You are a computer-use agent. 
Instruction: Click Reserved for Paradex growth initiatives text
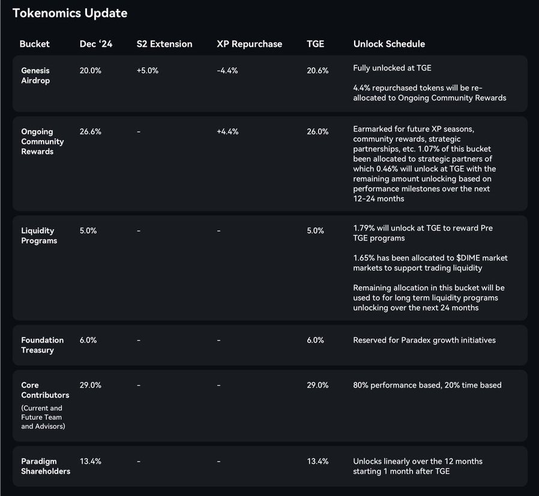pyautogui.click(x=424, y=340)
